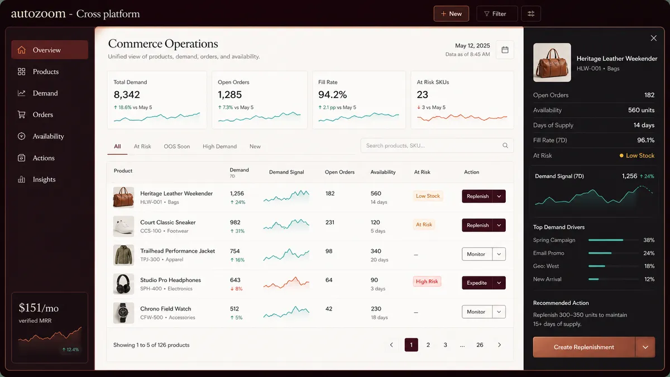Click Monitor for Chrono Field Watch
This screenshot has height=377, width=670.
pyautogui.click(x=477, y=312)
